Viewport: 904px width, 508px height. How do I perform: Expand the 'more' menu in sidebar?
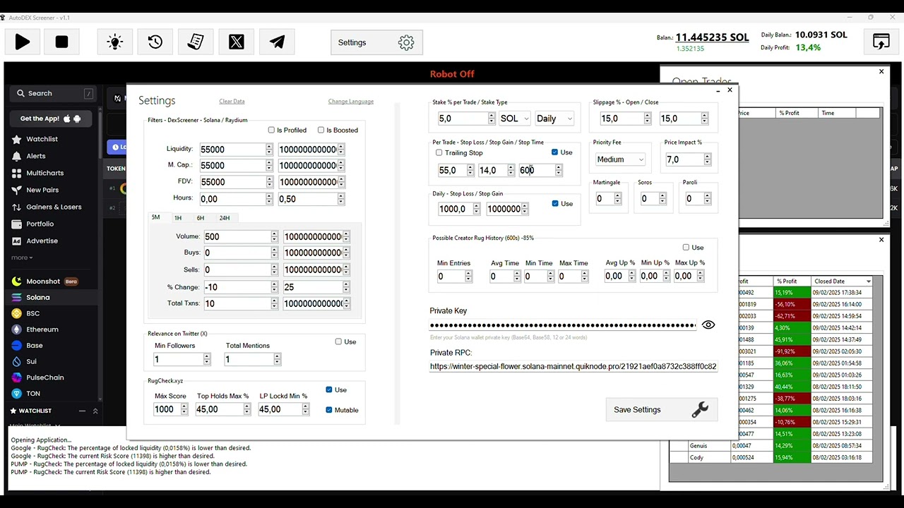pyautogui.click(x=22, y=258)
